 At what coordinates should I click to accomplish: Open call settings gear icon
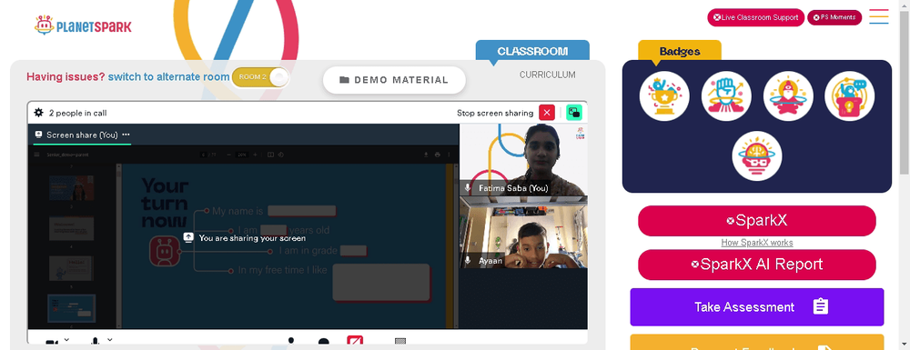(39, 113)
